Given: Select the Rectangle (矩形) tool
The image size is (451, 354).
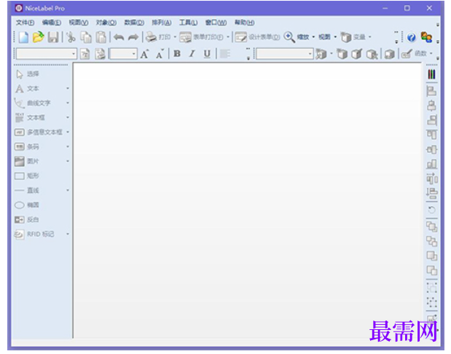Looking at the screenshot, I should (x=27, y=176).
